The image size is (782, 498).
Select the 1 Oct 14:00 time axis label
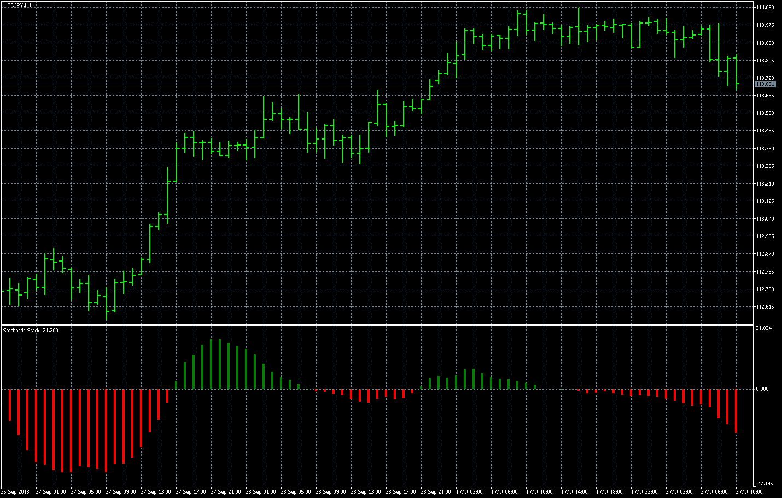click(x=574, y=492)
